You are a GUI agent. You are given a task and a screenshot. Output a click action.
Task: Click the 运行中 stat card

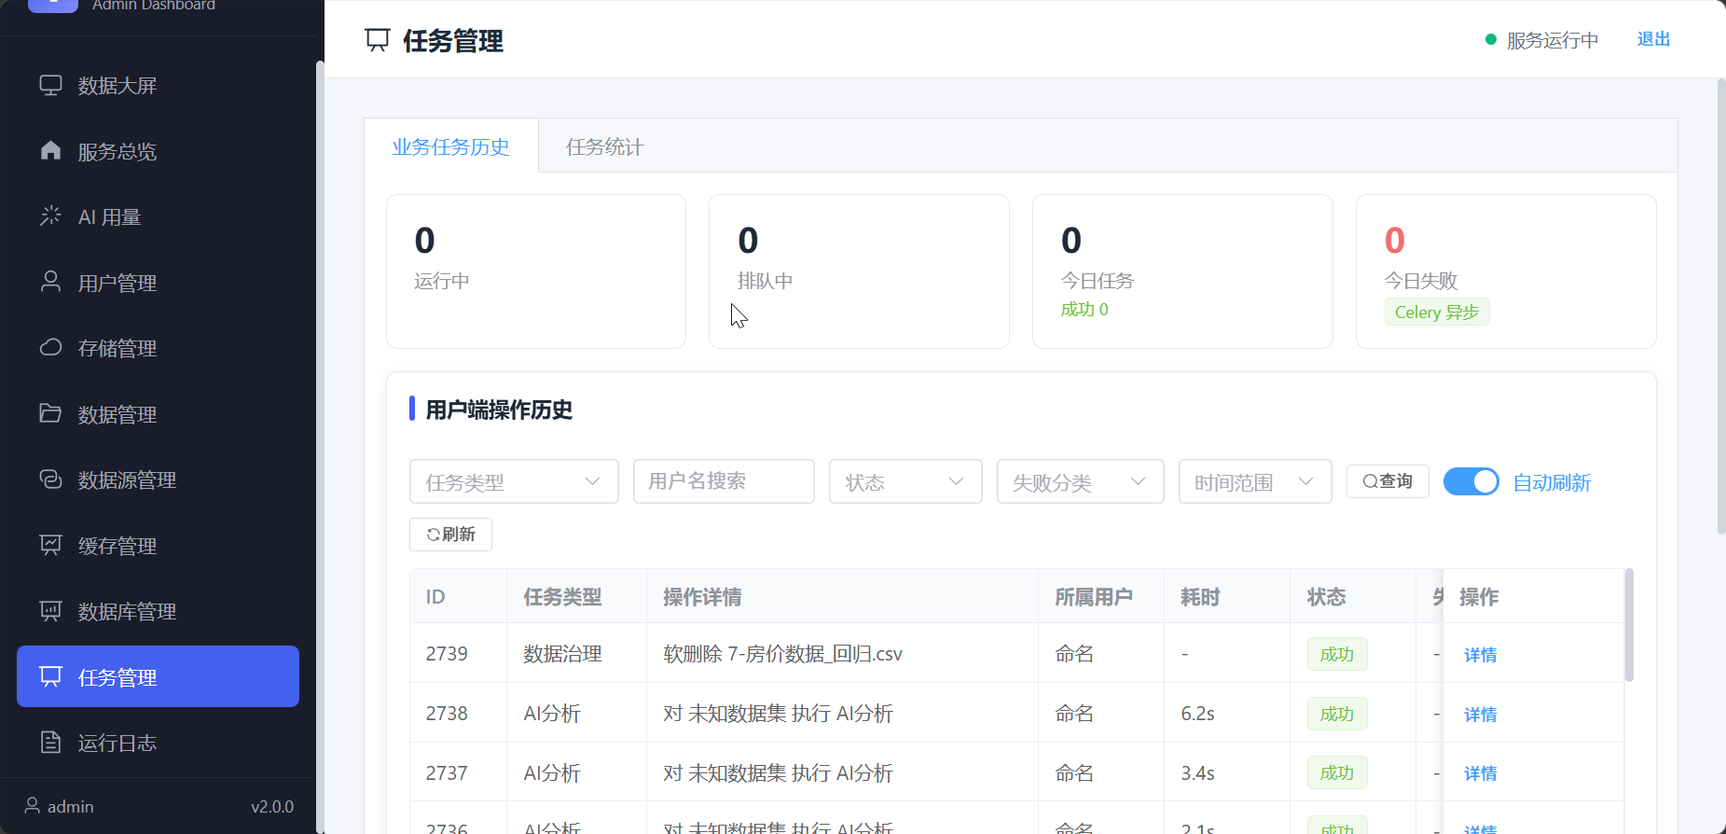click(x=536, y=271)
